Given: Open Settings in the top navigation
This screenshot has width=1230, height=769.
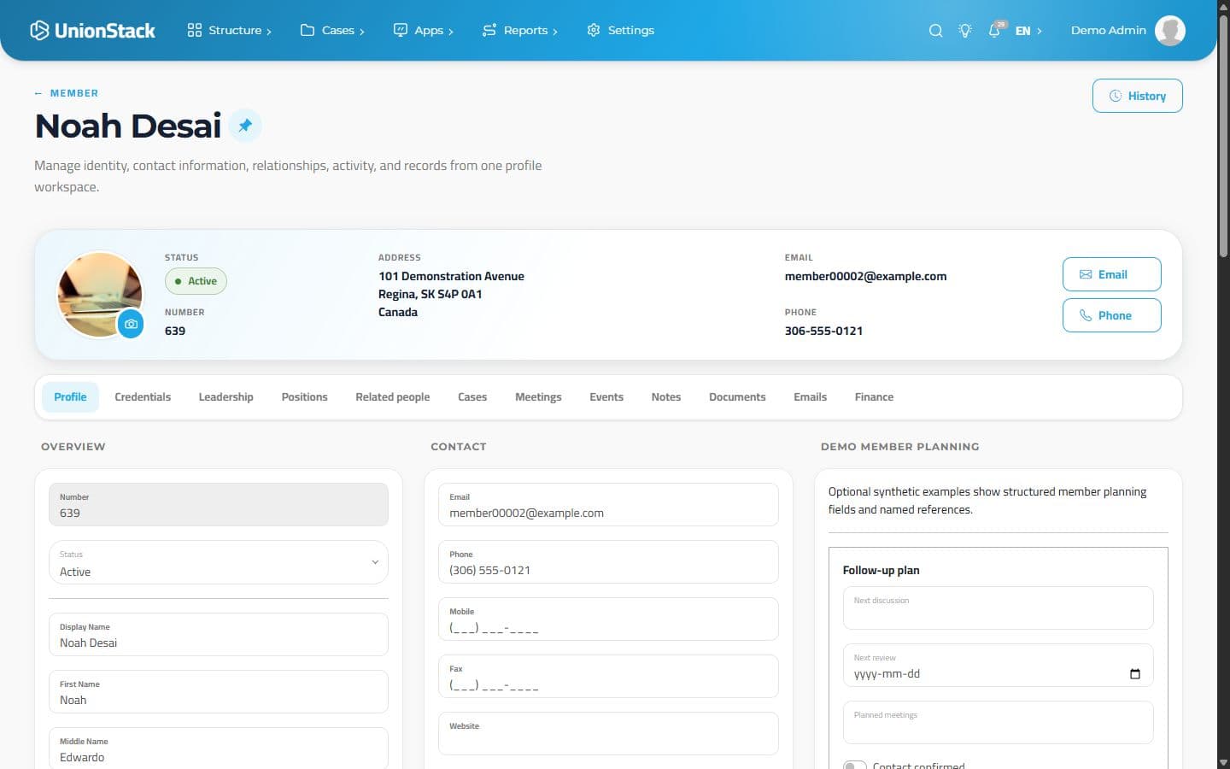Looking at the screenshot, I should tap(621, 31).
